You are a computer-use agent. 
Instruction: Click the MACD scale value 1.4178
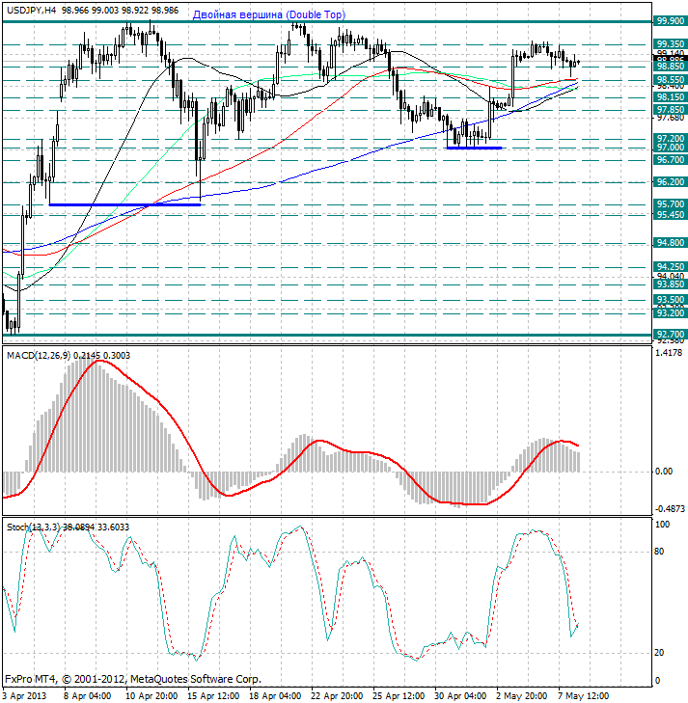point(670,353)
